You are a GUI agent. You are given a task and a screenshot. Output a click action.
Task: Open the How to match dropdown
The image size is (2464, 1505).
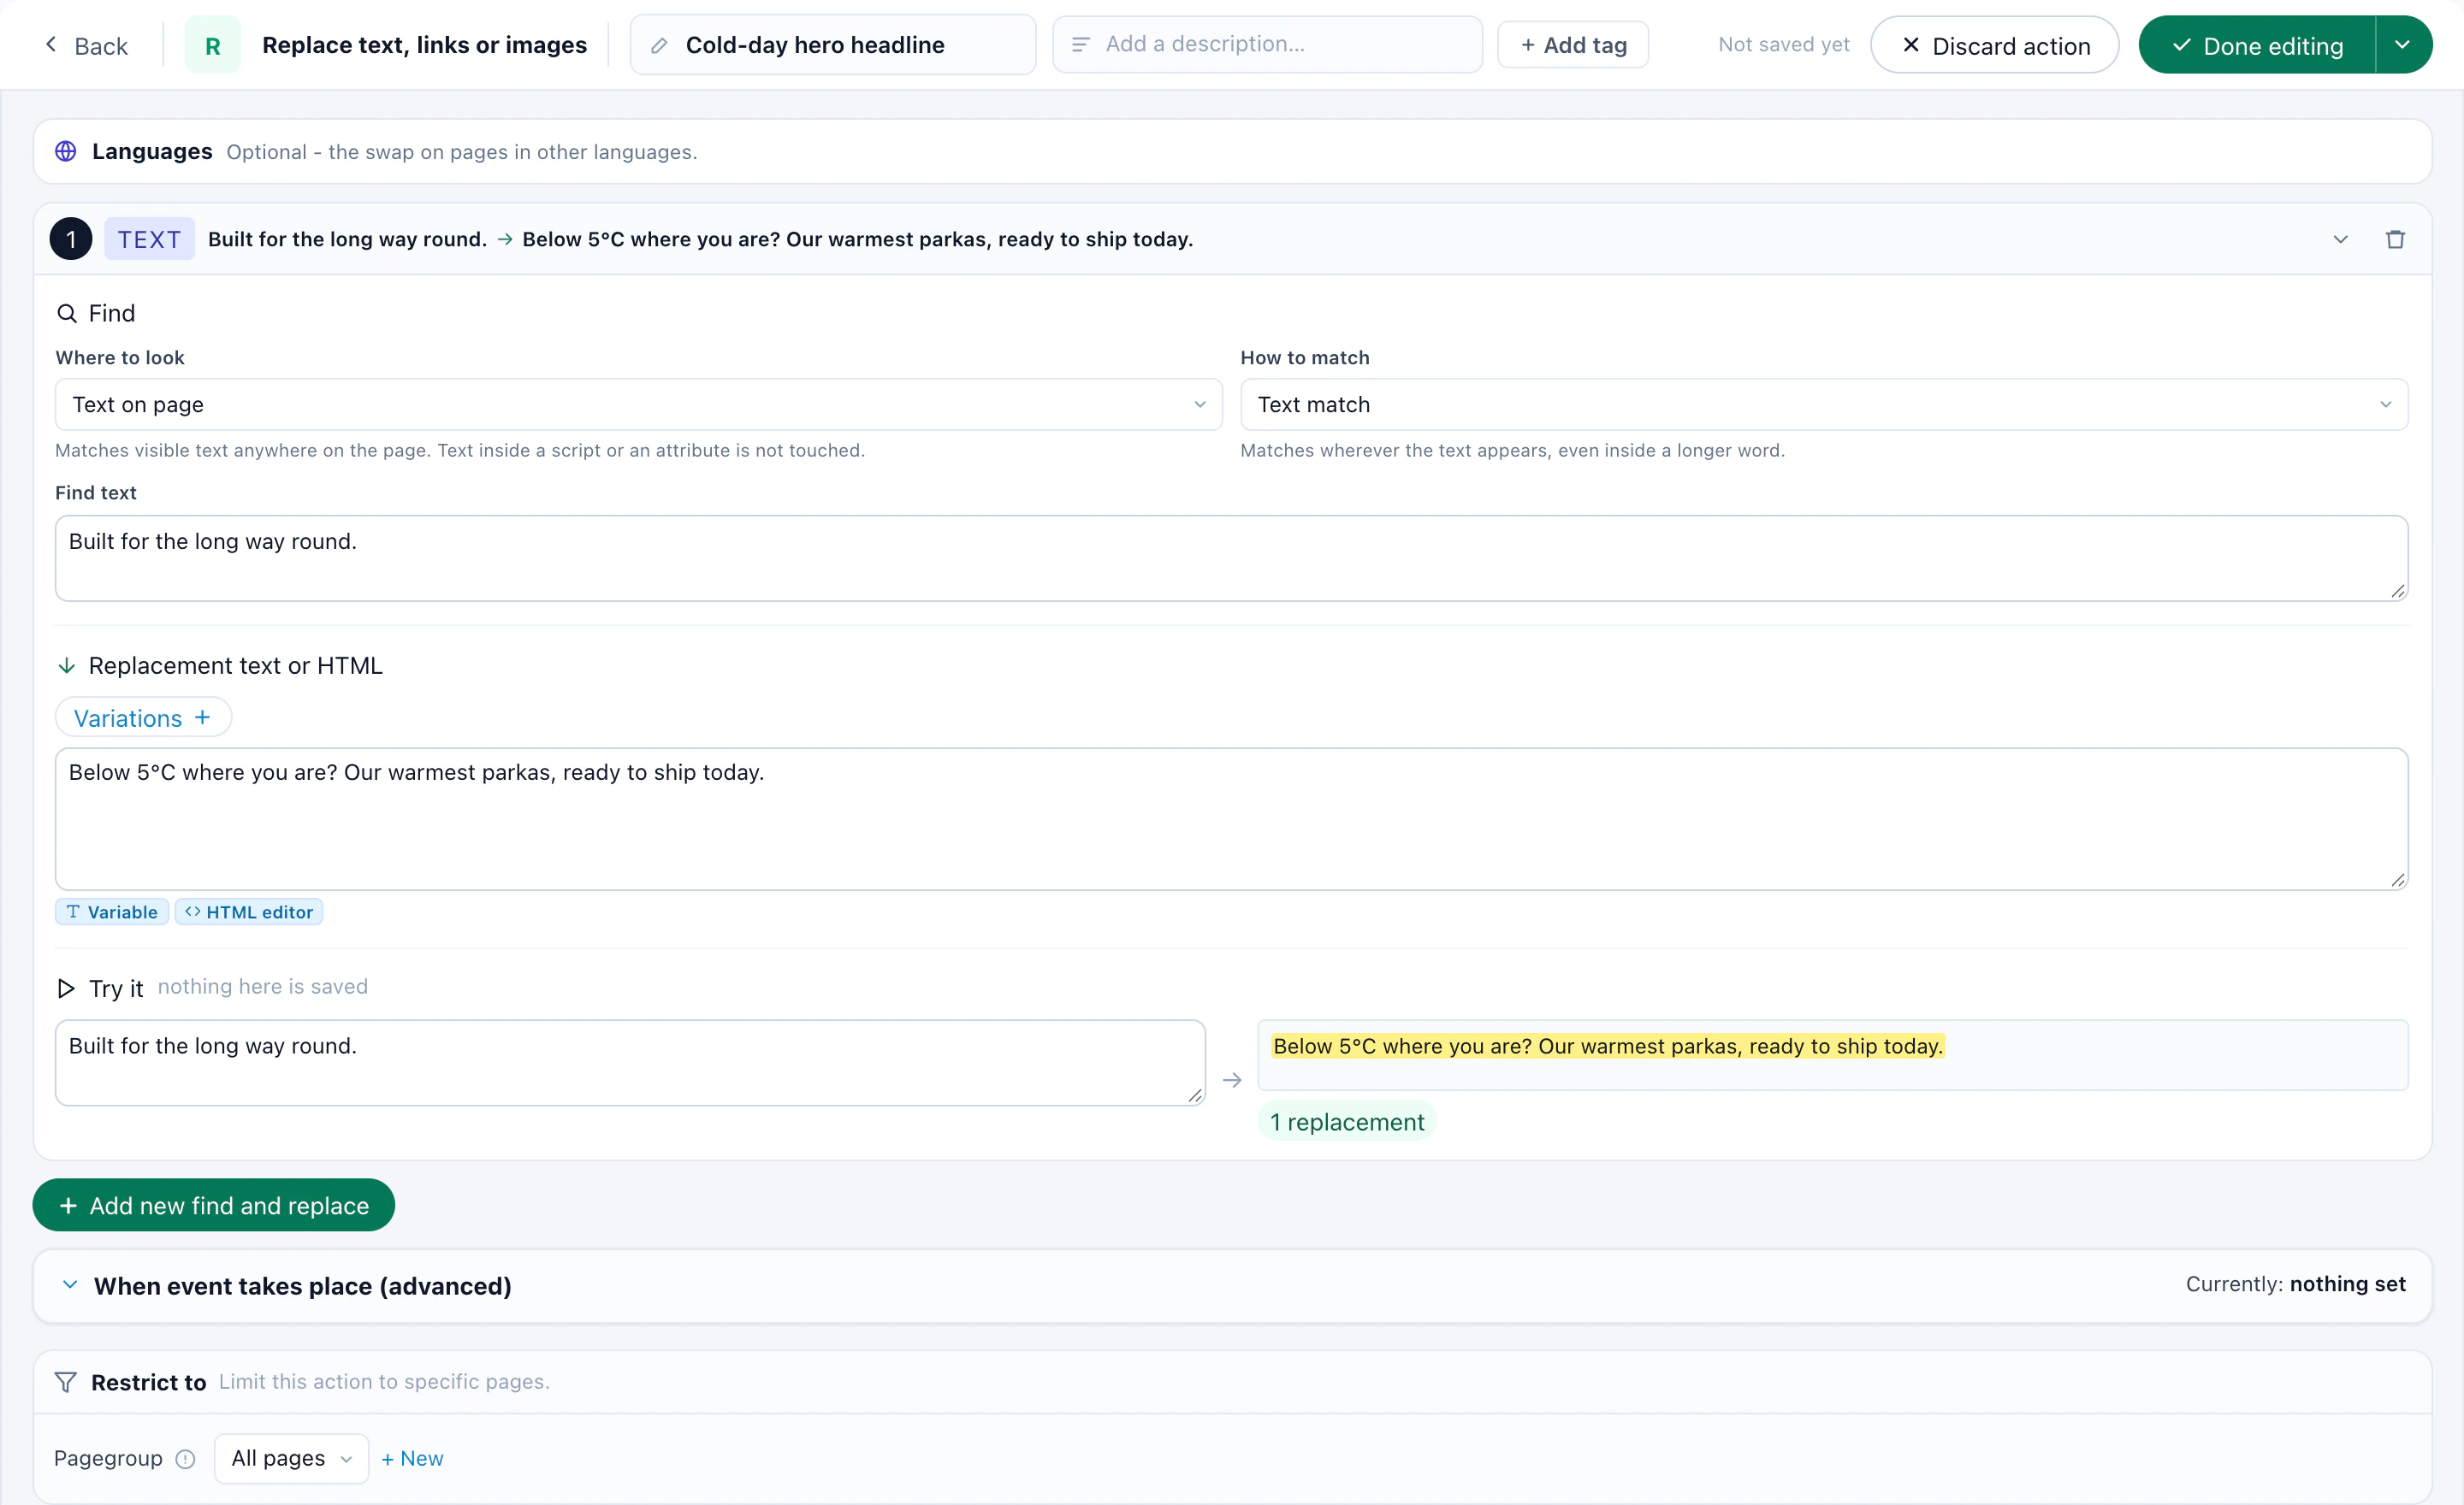[x=1823, y=404]
